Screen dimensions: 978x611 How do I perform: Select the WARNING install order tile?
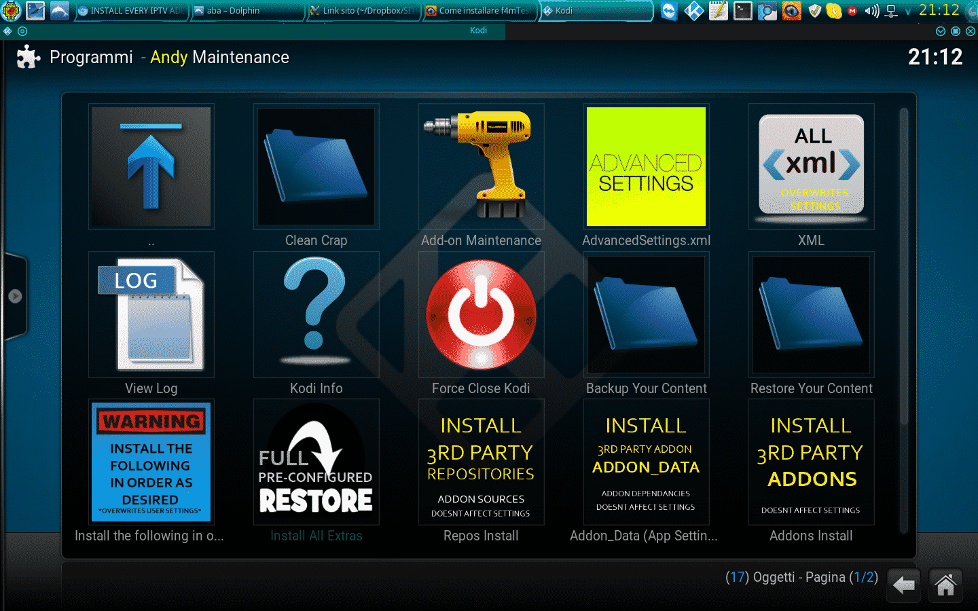151,462
